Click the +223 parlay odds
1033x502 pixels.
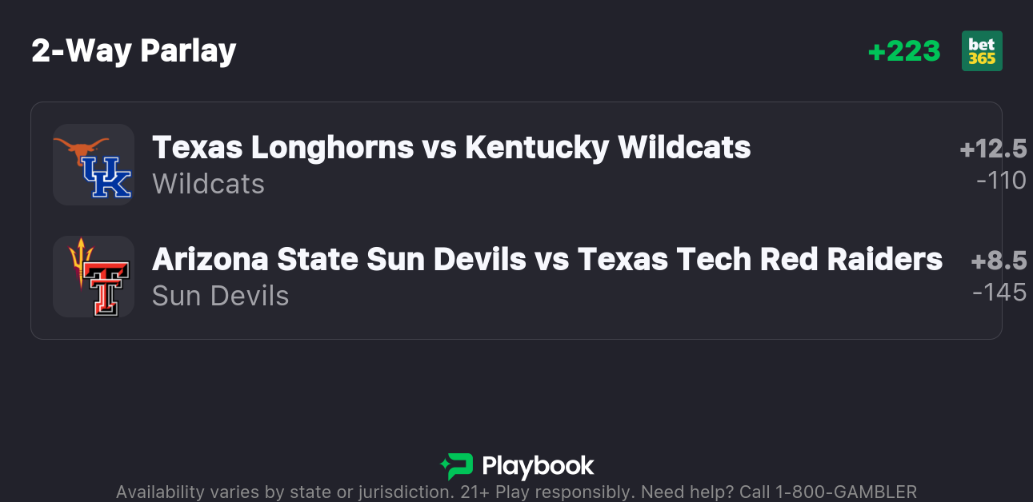904,51
